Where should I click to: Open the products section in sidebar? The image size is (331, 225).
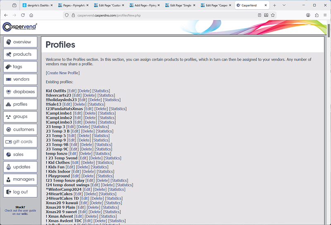coord(20,54)
